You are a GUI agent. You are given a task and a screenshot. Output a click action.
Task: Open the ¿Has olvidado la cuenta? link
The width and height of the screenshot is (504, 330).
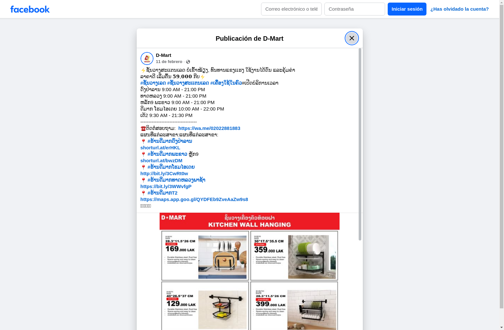pos(459,9)
